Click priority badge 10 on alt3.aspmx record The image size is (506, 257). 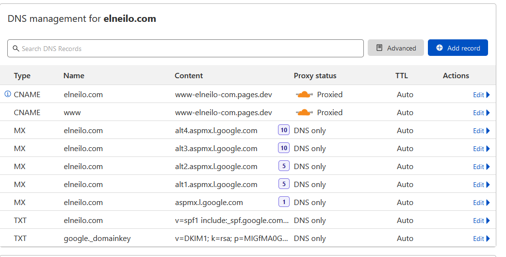[284, 148]
